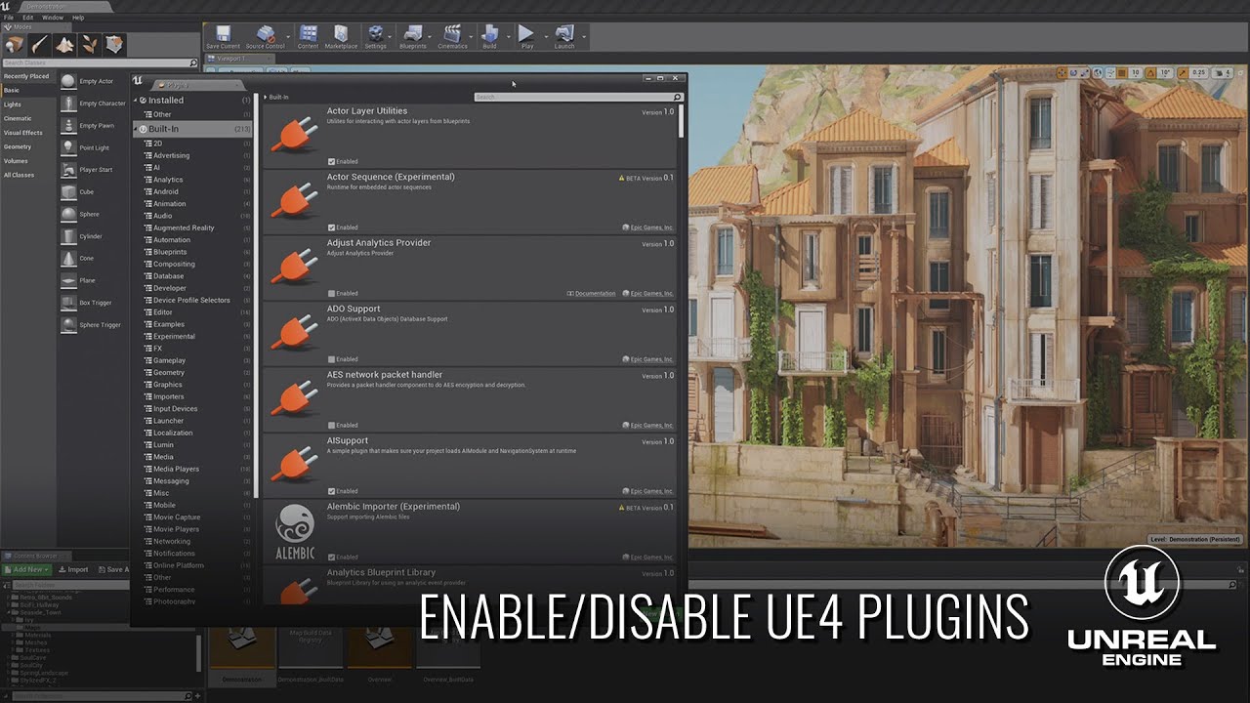Click the Blueprints toolbar icon
This screenshot has height=703, width=1250.
point(412,34)
